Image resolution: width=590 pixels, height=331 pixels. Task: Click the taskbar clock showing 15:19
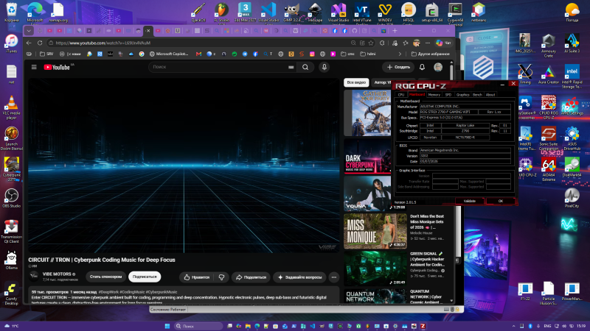581,326
